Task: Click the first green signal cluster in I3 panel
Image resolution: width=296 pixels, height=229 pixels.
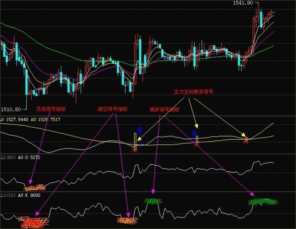Action: (x=153, y=202)
